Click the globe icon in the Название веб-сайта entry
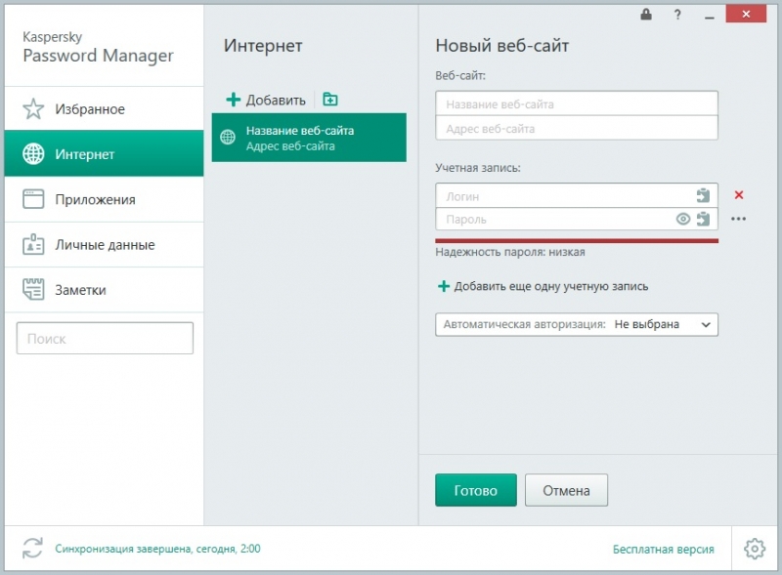The image size is (782, 575). pos(228,137)
